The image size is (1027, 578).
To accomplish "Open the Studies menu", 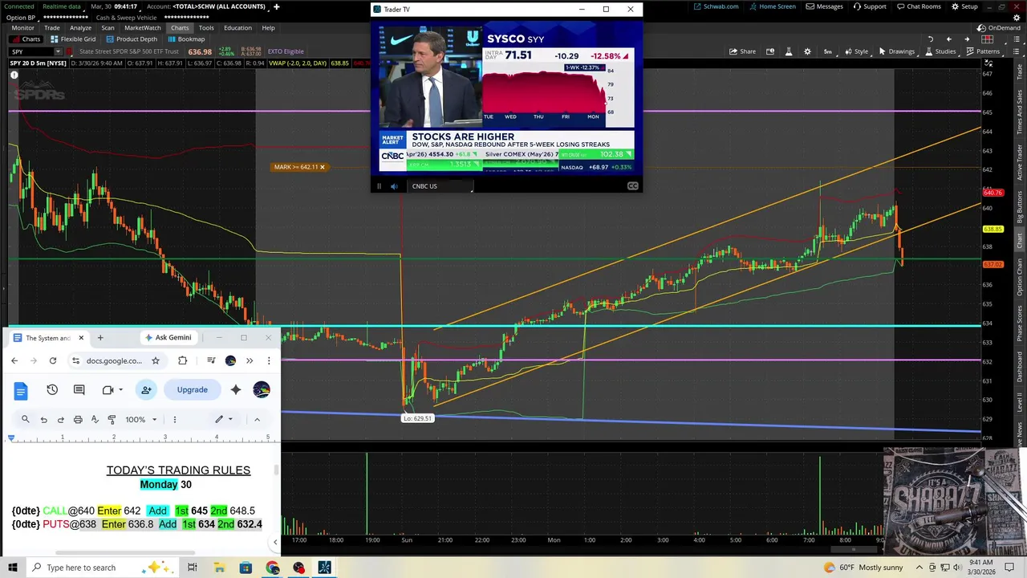I will pyautogui.click(x=940, y=51).
